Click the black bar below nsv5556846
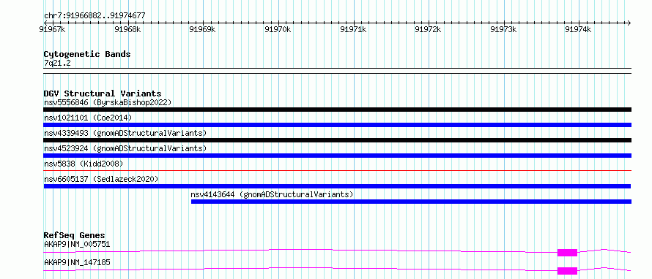The height and width of the screenshot is (279, 652). [337, 110]
